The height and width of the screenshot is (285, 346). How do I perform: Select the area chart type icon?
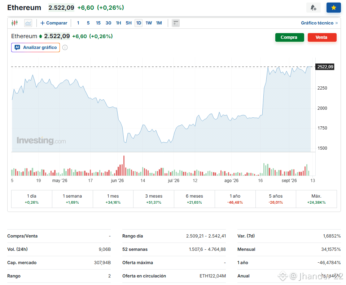(28, 23)
